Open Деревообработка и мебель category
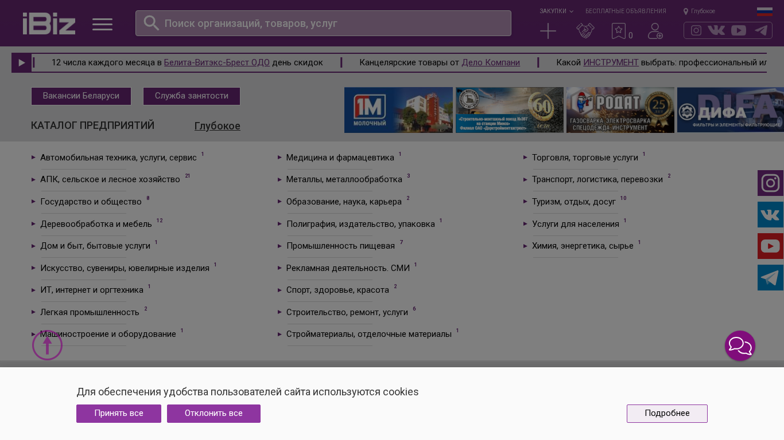The width and height of the screenshot is (784, 440). click(96, 224)
